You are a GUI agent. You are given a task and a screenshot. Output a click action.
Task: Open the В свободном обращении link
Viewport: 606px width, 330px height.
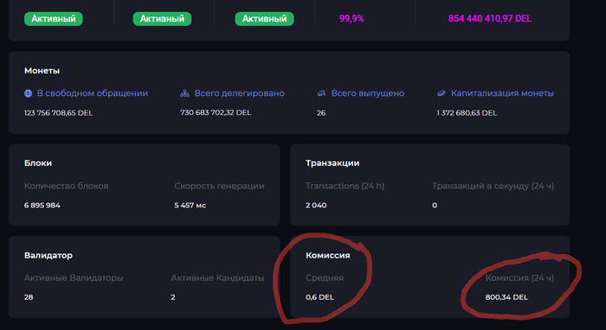(x=93, y=93)
